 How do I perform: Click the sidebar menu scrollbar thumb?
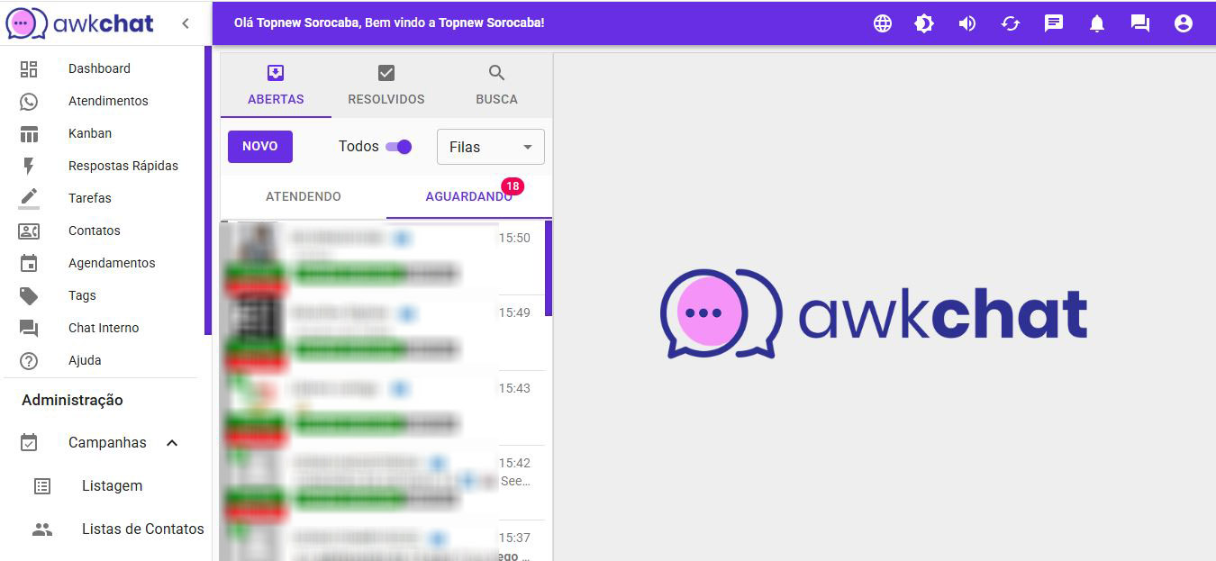click(208, 190)
